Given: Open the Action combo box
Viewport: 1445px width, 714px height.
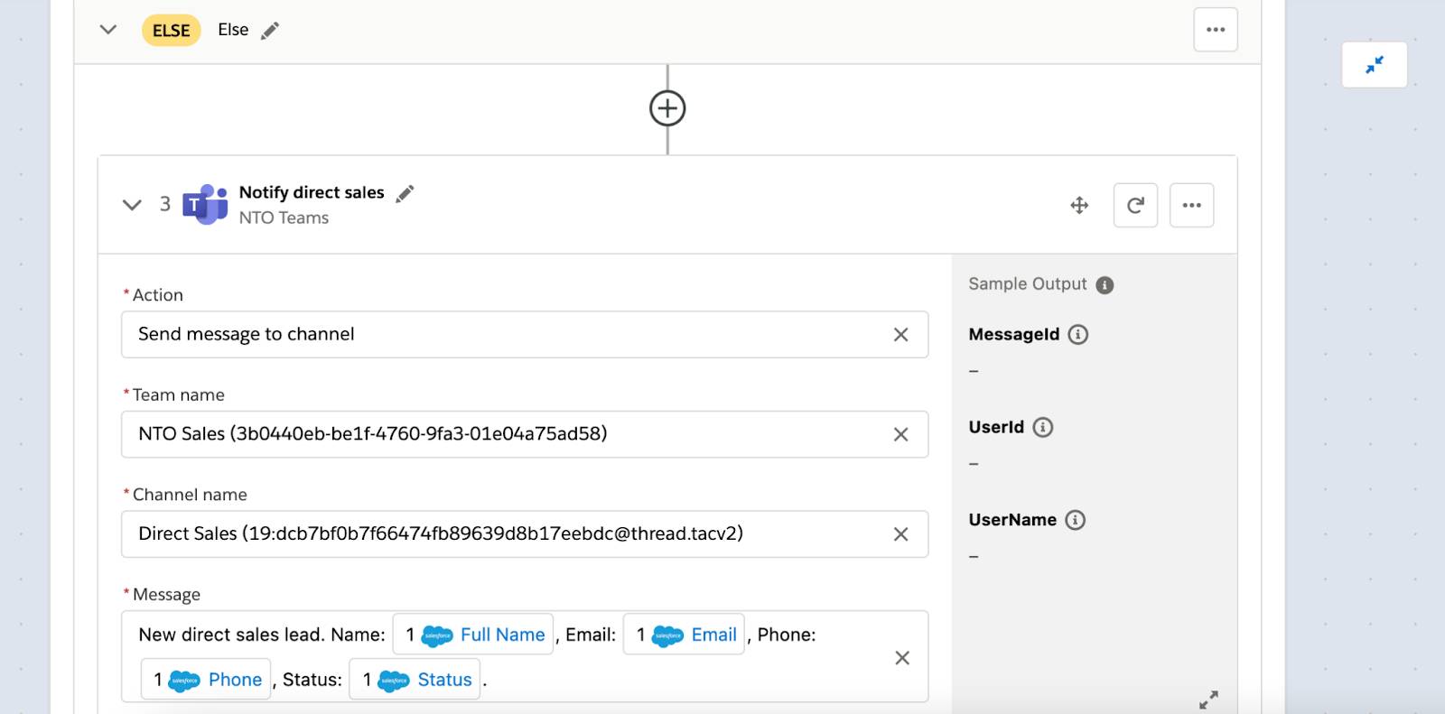Looking at the screenshot, I should (x=525, y=334).
